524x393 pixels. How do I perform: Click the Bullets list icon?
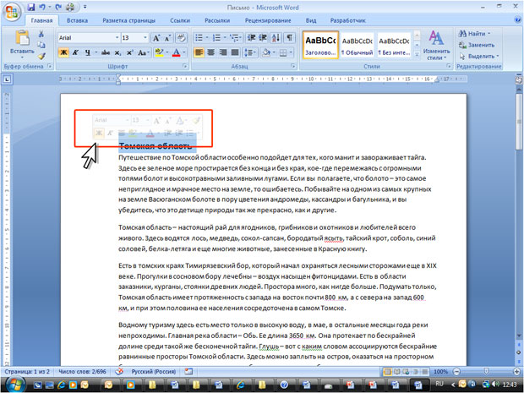tap(199, 38)
